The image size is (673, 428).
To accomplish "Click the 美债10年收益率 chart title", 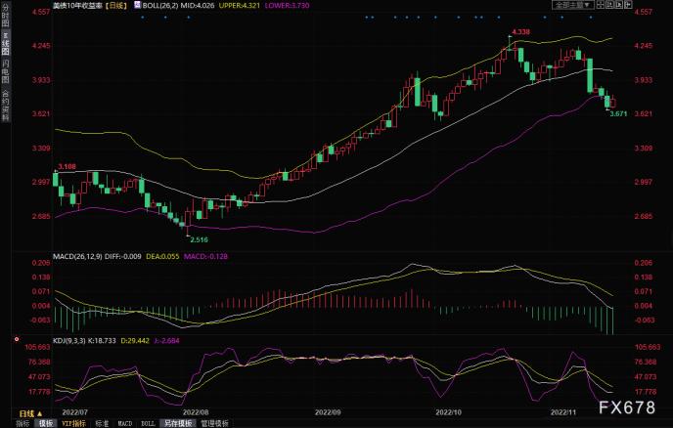I will pos(77,6).
